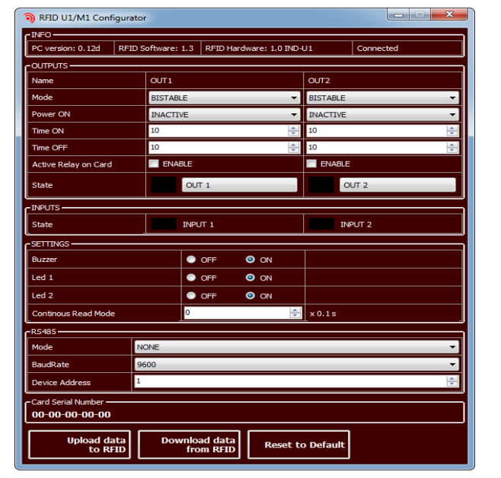Screen dimensions: 501x478
Task: Click the OUT1 Time ON spinner arrows
Action: tap(294, 131)
